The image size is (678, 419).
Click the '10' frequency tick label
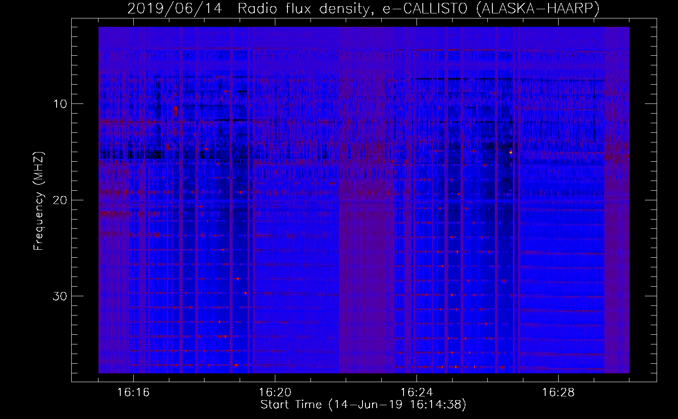pos(60,104)
